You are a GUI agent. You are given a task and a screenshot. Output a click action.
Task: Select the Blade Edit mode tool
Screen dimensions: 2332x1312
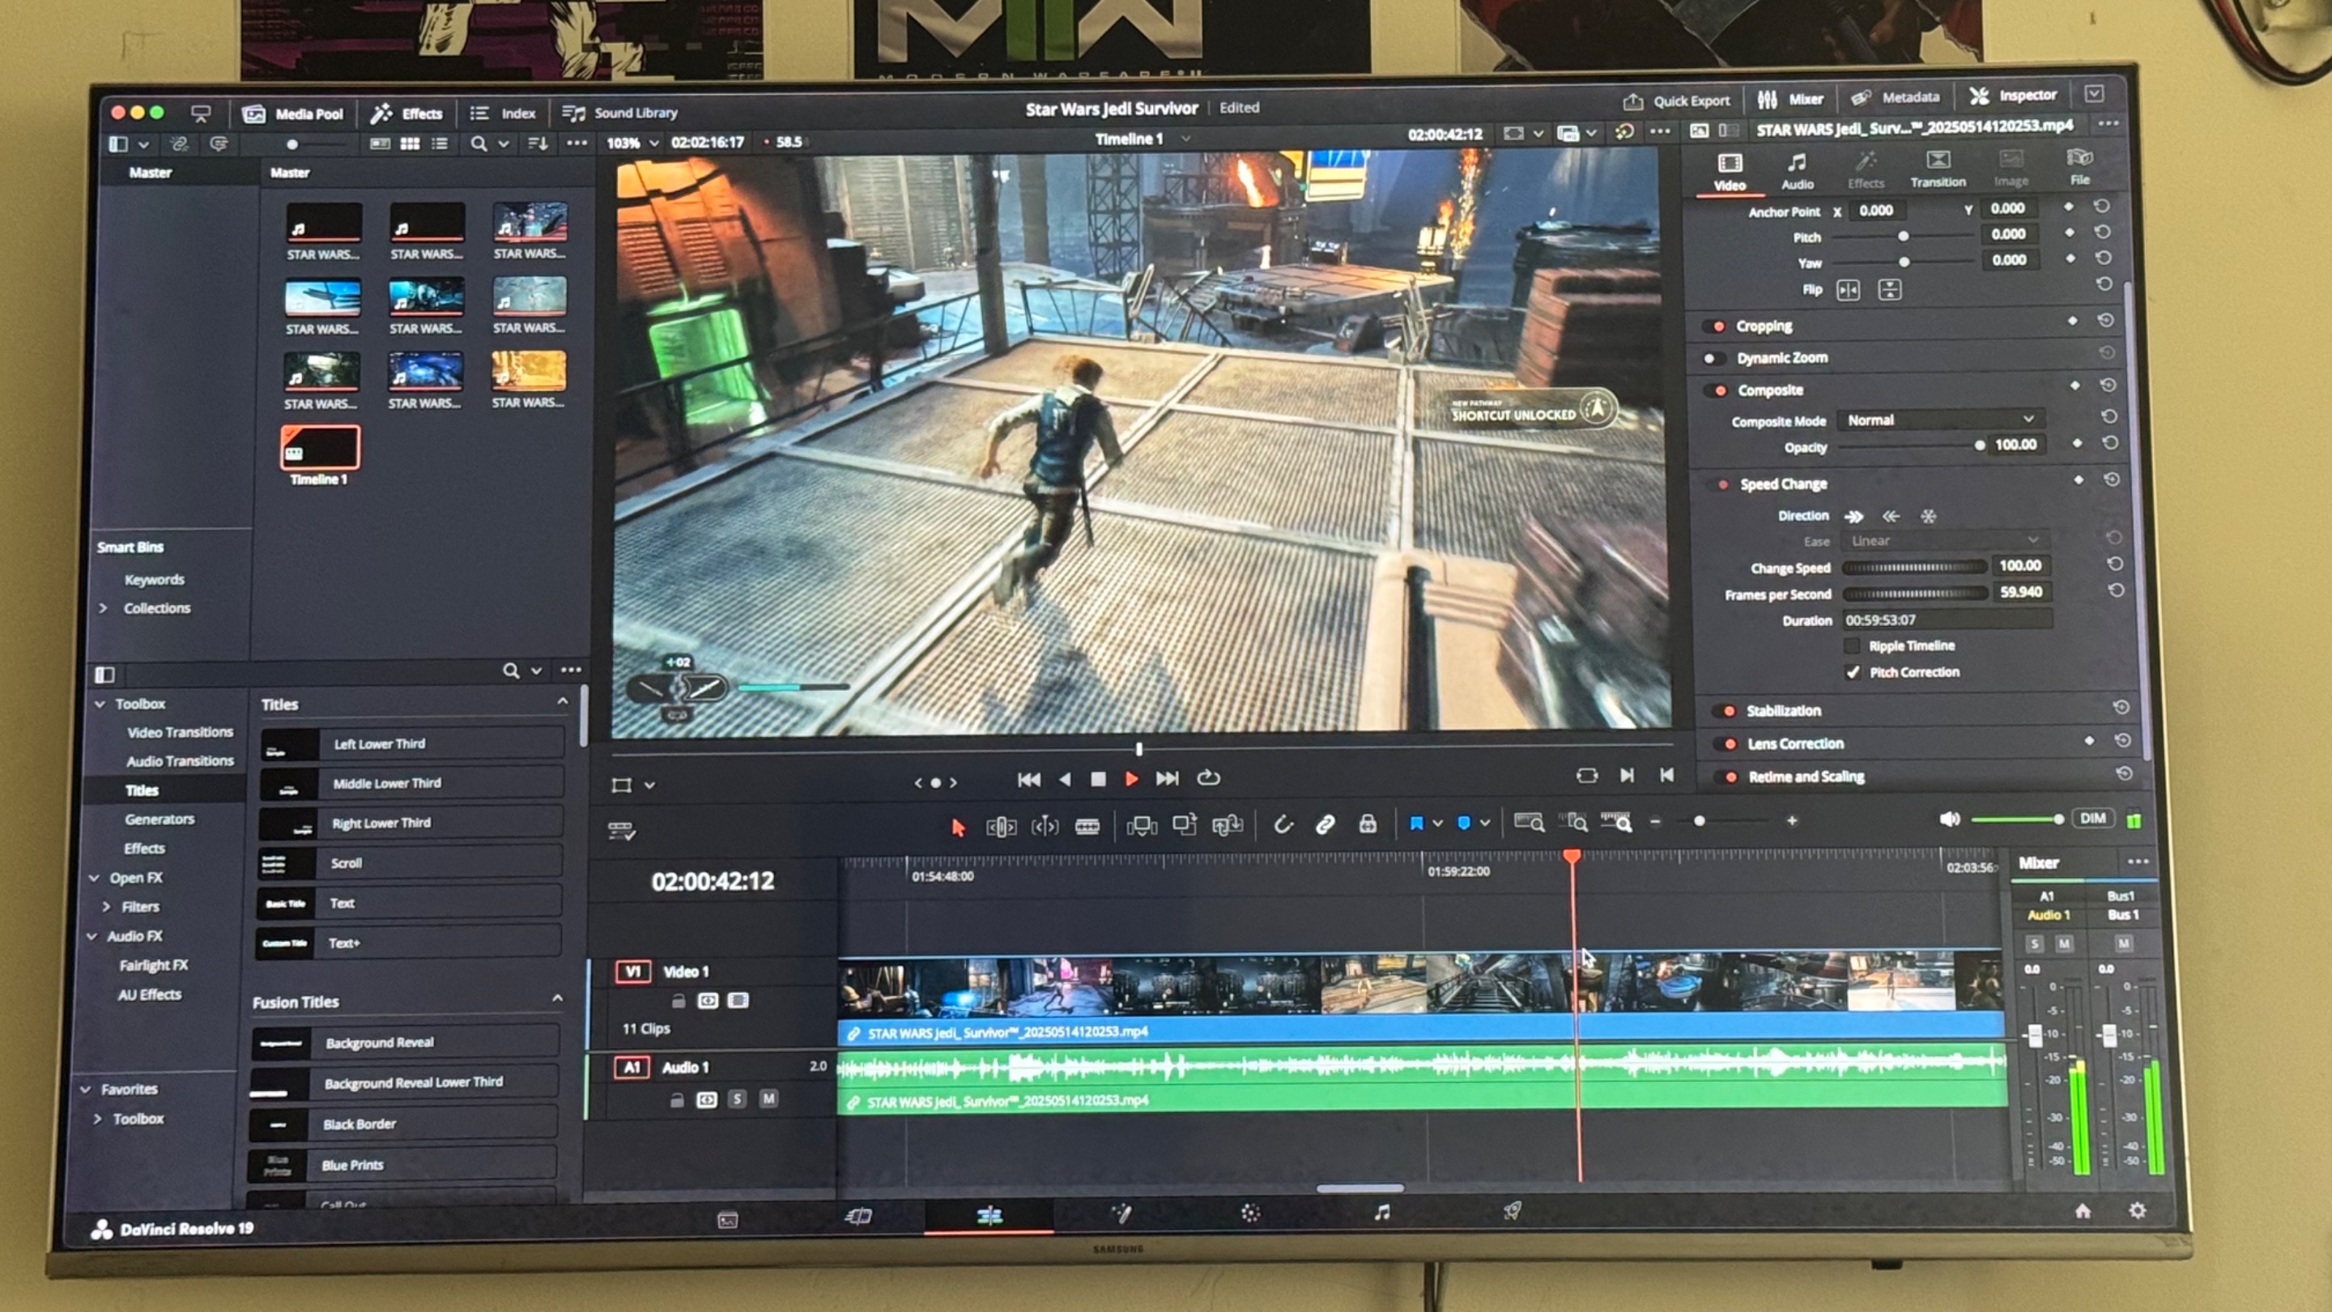point(1087,826)
